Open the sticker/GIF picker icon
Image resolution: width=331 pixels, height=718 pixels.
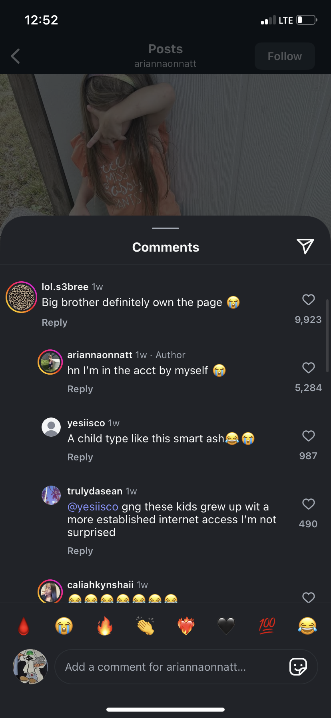298,667
